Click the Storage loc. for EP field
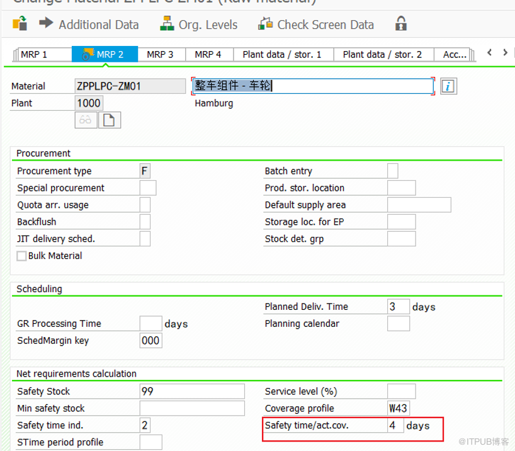 (x=401, y=222)
